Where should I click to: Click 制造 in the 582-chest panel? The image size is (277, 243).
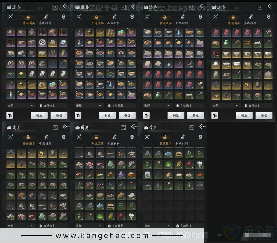pyautogui.click(x=39, y=115)
